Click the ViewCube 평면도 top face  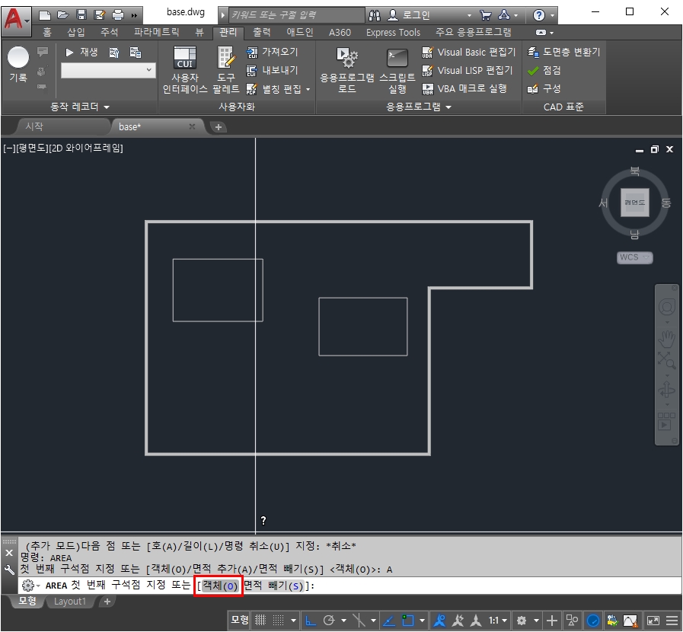click(635, 203)
